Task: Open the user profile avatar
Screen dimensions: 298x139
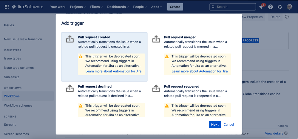Action: [289, 7]
